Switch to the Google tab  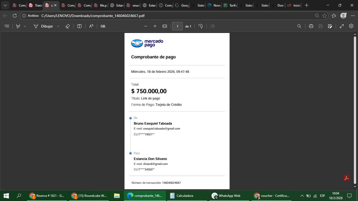[x=182, y=5]
